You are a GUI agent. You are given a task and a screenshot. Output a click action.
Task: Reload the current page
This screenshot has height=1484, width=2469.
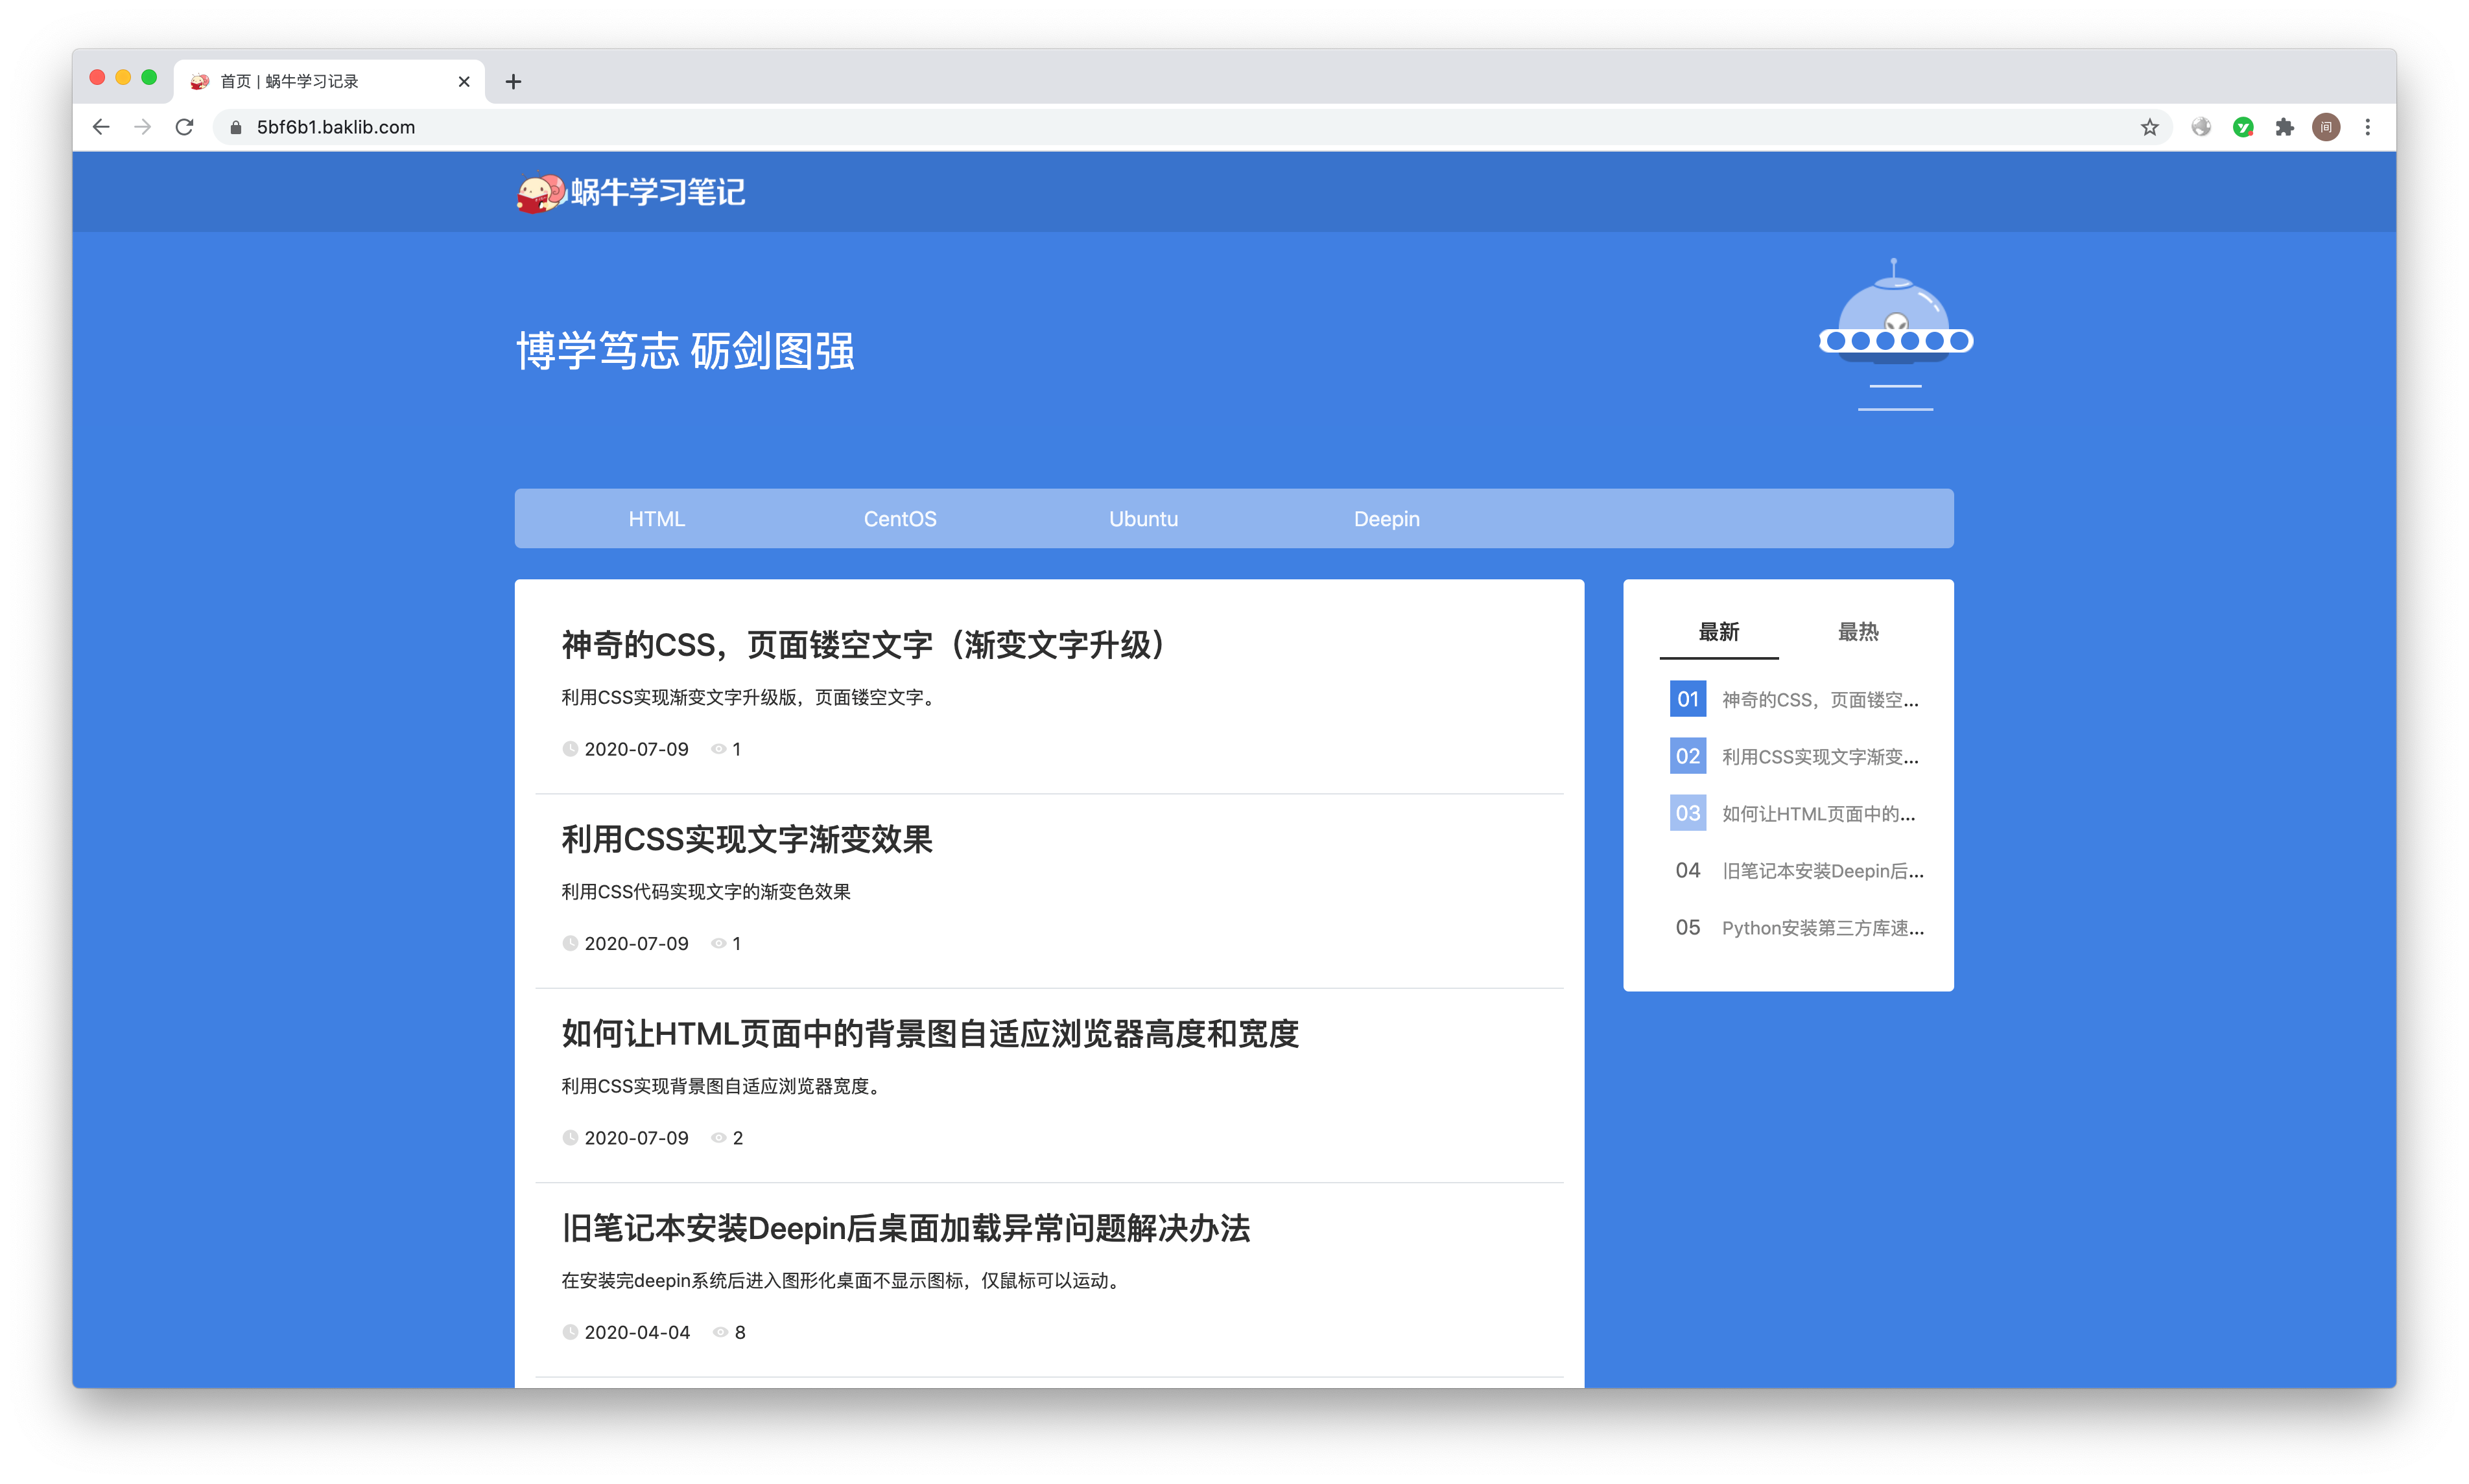(x=184, y=127)
